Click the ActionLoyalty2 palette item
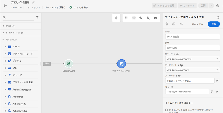Screen dimensions: 223x113 (x=21, y=111)
